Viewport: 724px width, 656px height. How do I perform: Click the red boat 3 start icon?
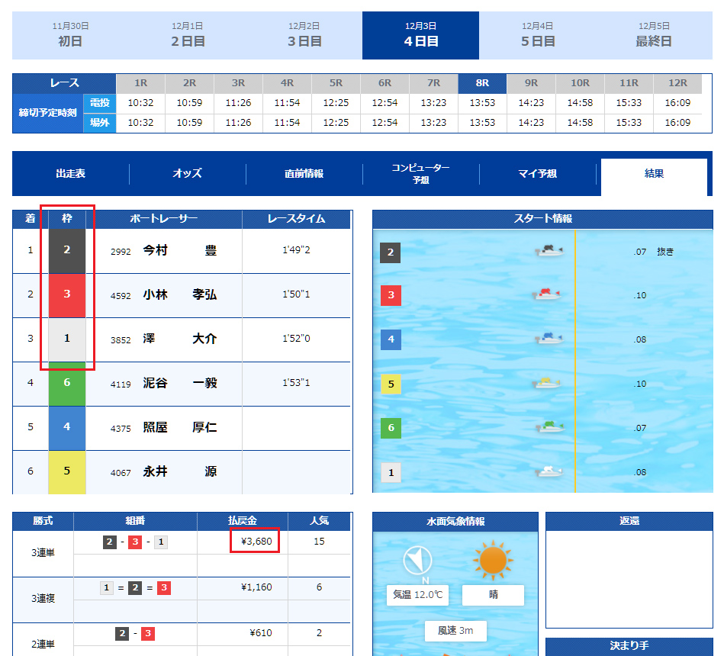(x=546, y=294)
